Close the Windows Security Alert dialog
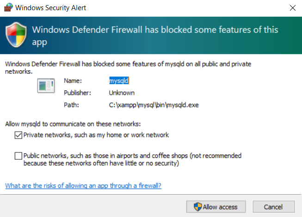Screen dimensions: 302x217 [293, 8]
